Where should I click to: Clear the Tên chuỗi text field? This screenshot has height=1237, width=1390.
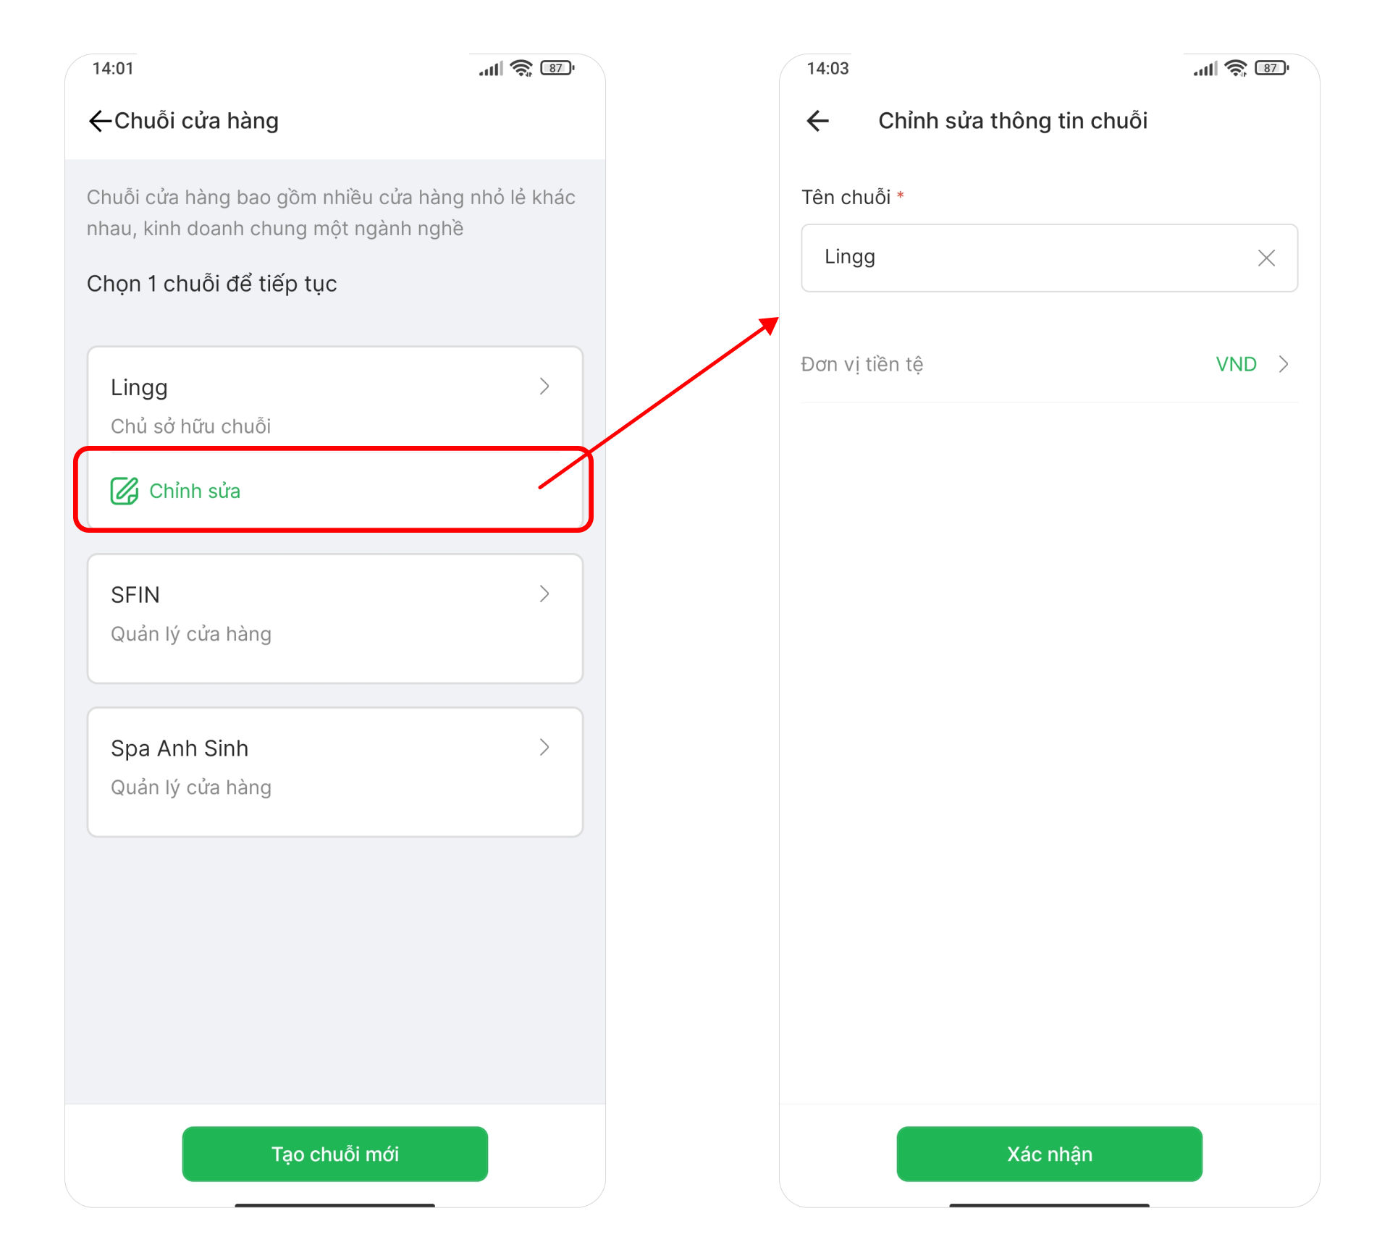[1265, 258]
